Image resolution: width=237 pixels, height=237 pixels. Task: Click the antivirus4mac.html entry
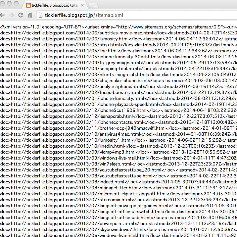[x=118, y=134]
